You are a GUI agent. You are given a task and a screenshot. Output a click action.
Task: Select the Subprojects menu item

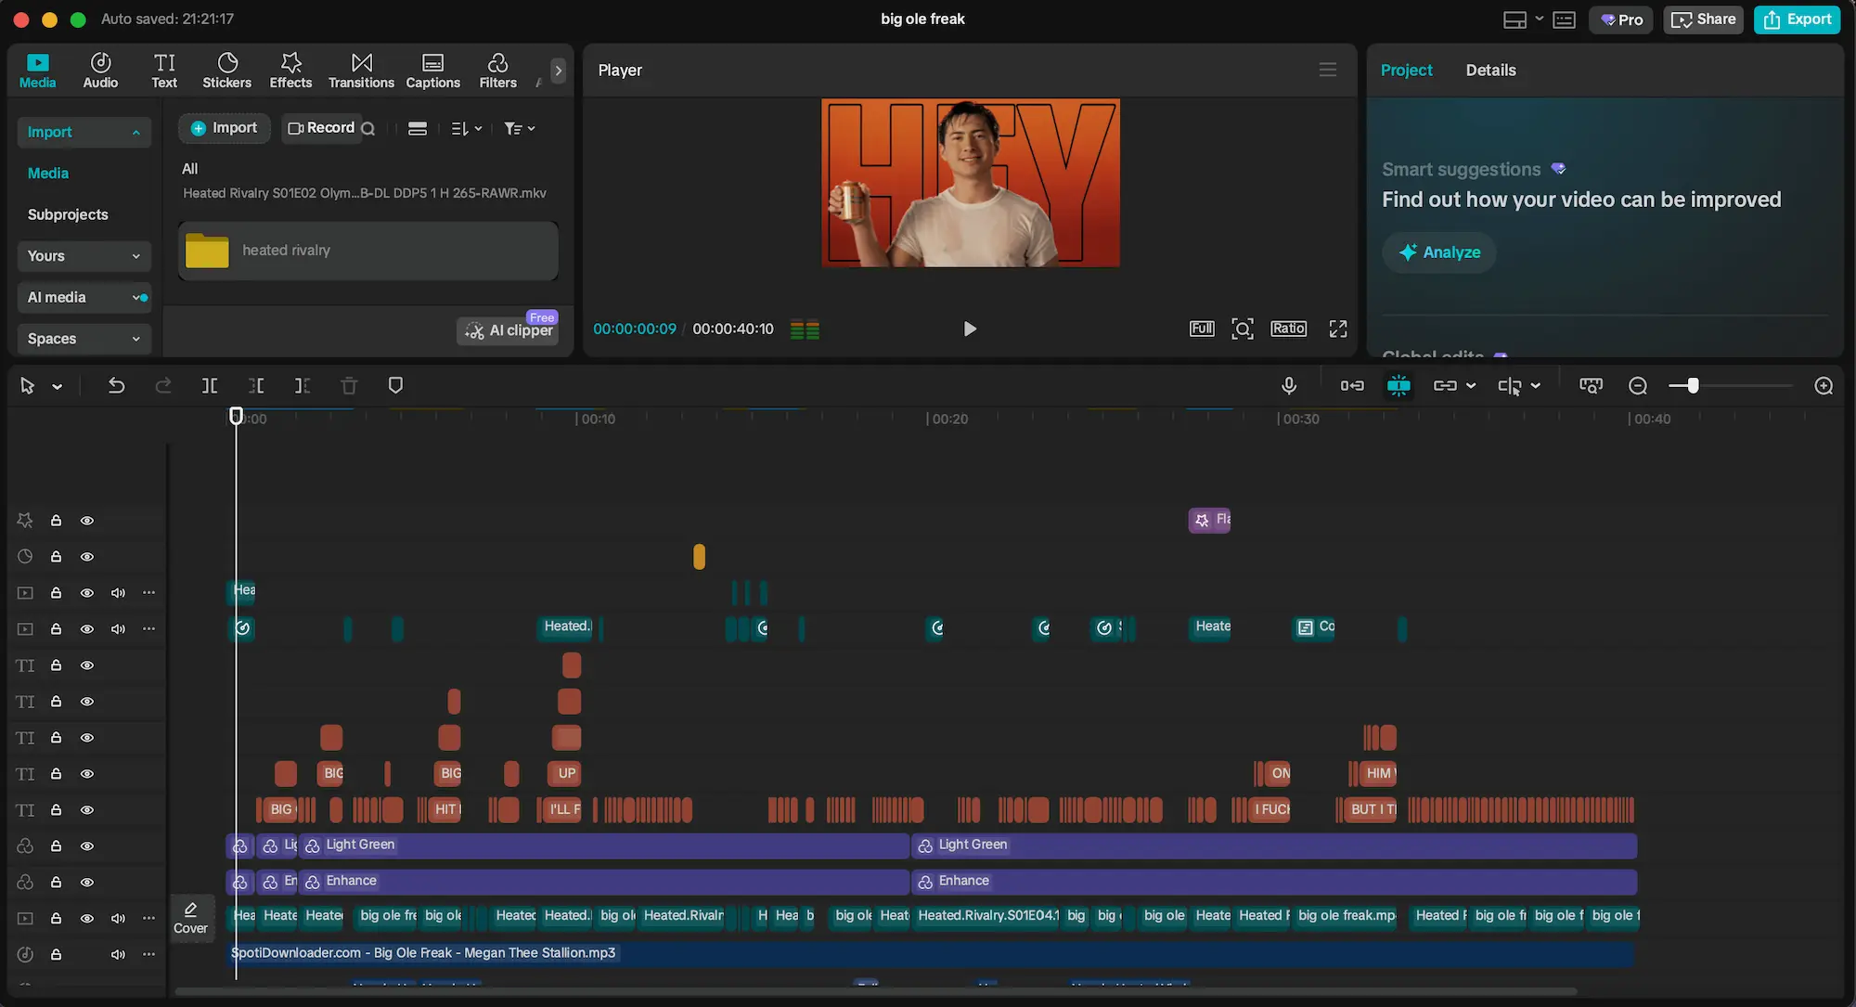[67, 213]
